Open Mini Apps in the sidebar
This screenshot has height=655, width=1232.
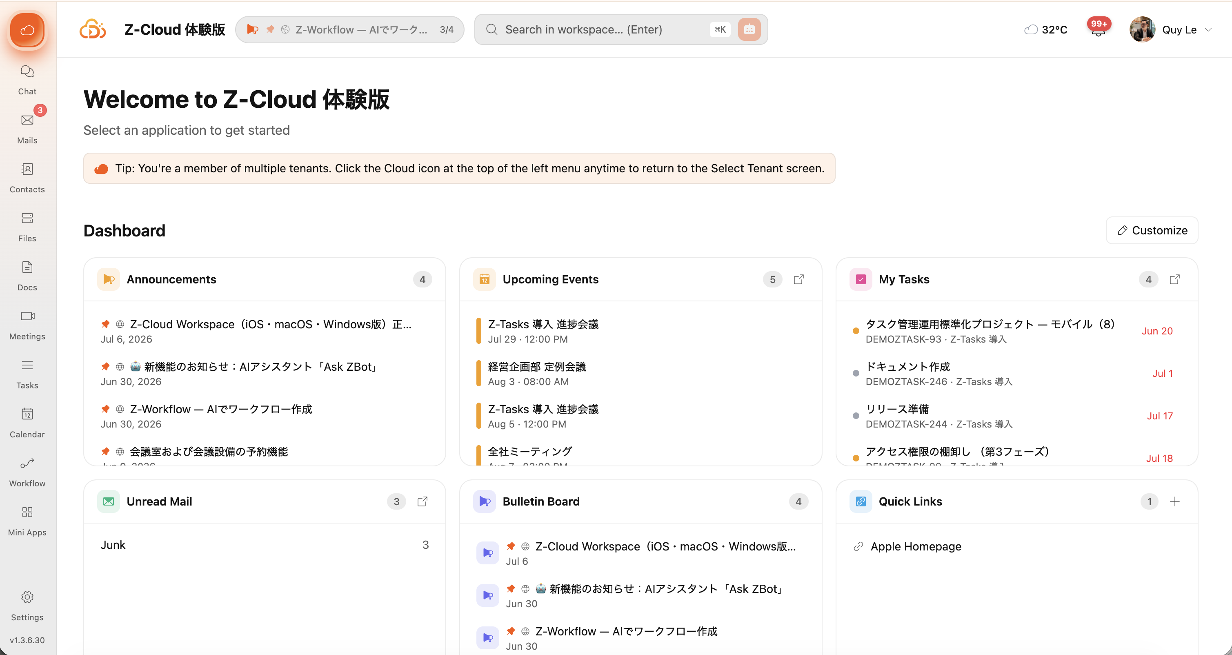(x=27, y=521)
